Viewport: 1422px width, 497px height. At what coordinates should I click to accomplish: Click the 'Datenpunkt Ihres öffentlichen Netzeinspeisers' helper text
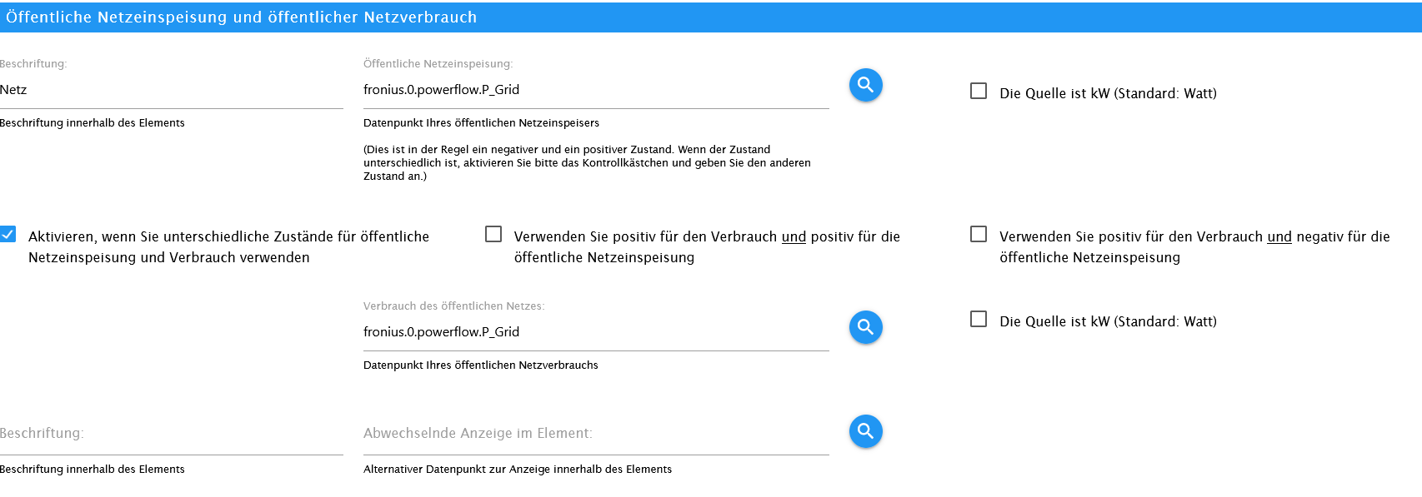point(481,123)
